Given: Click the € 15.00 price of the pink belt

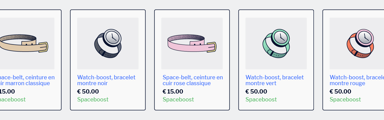Looking at the screenshot, I should click(x=173, y=92).
